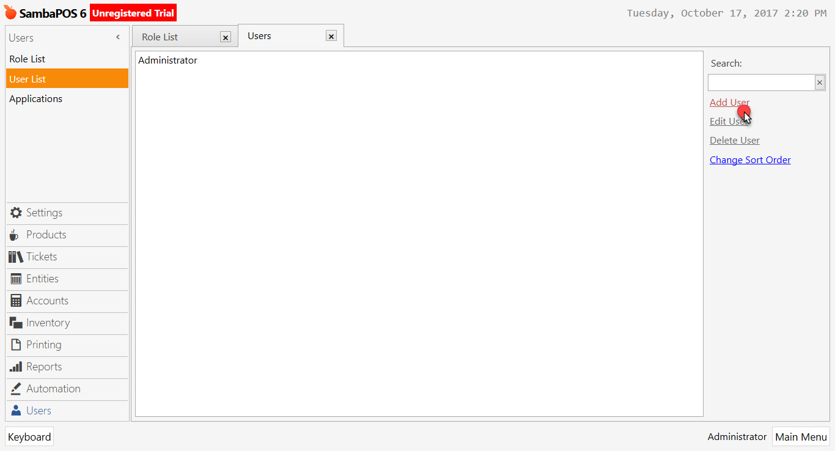Click into the Search input field
Image resolution: width=835 pixels, height=451 pixels.
[x=761, y=82]
